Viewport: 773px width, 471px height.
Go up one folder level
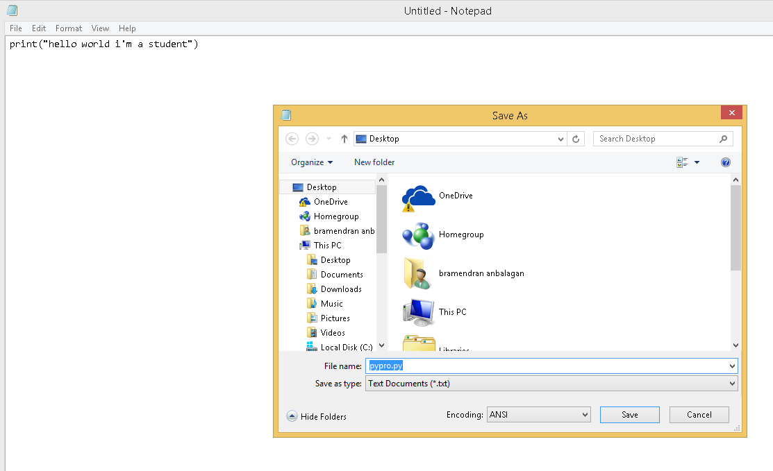click(x=344, y=139)
